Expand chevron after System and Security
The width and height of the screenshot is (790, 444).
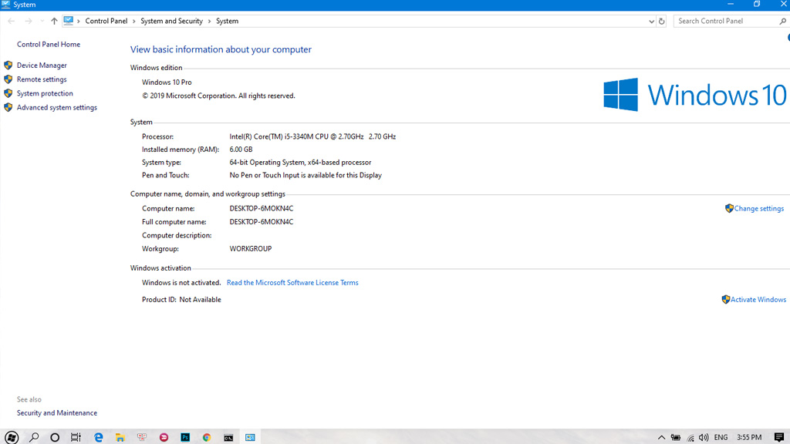(209, 21)
